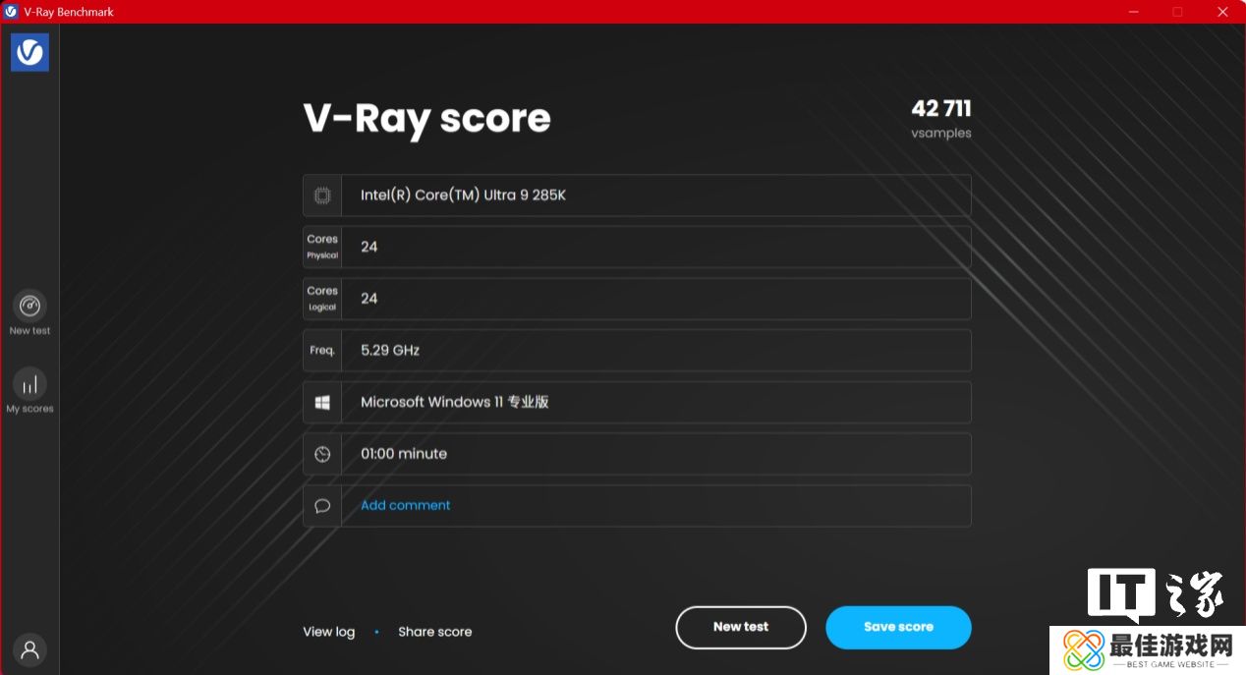Open My scores from the sidebar
The height and width of the screenshot is (675, 1246).
pyautogui.click(x=29, y=384)
